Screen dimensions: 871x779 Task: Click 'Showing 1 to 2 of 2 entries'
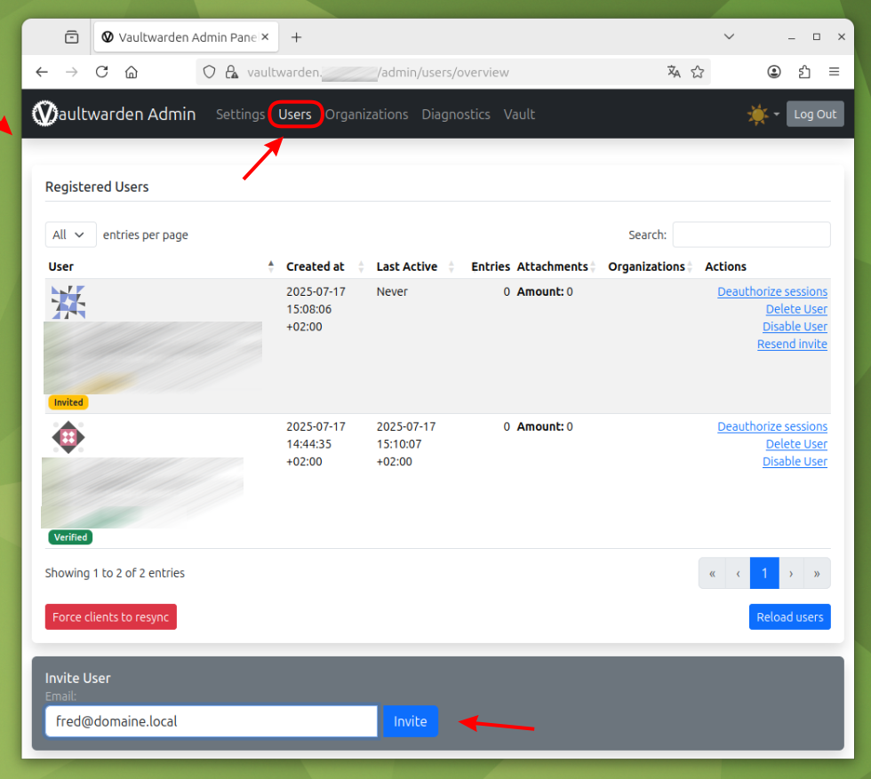[x=115, y=573]
